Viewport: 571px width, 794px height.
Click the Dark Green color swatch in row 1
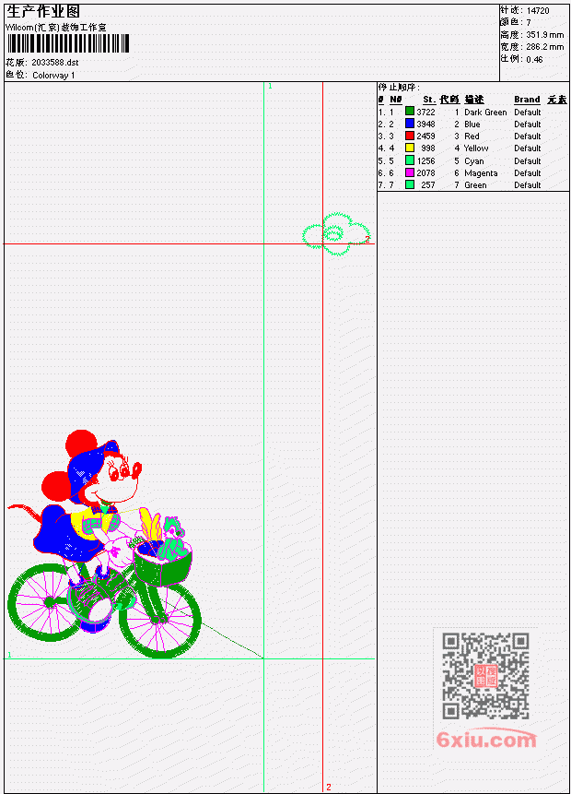(x=410, y=112)
